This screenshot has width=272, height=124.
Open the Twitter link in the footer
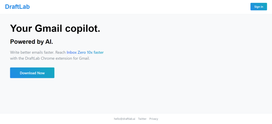[142, 119]
